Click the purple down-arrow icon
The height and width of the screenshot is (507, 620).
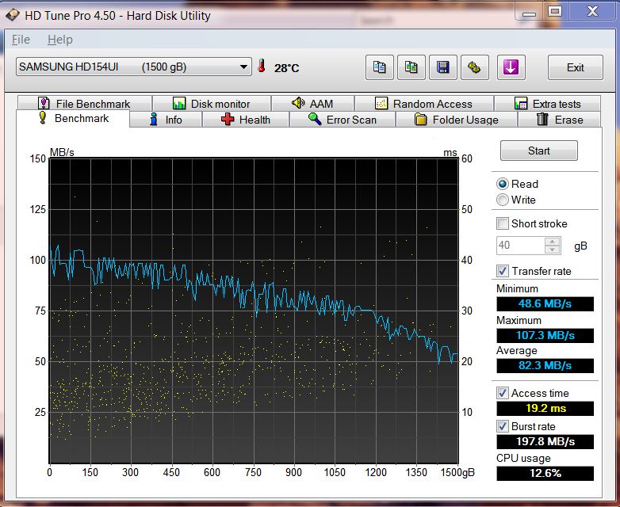pyautogui.click(x=511, y=67)
